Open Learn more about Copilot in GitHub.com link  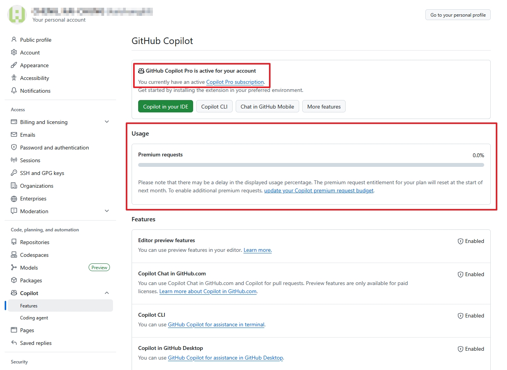208,291
